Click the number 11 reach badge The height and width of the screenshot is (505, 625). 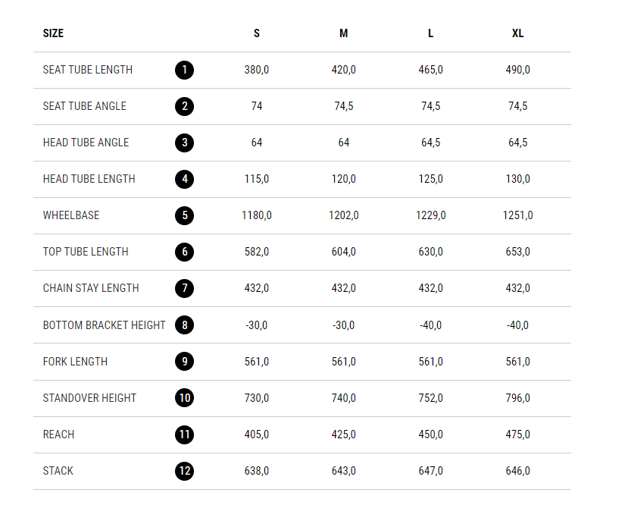click(184, 435)
